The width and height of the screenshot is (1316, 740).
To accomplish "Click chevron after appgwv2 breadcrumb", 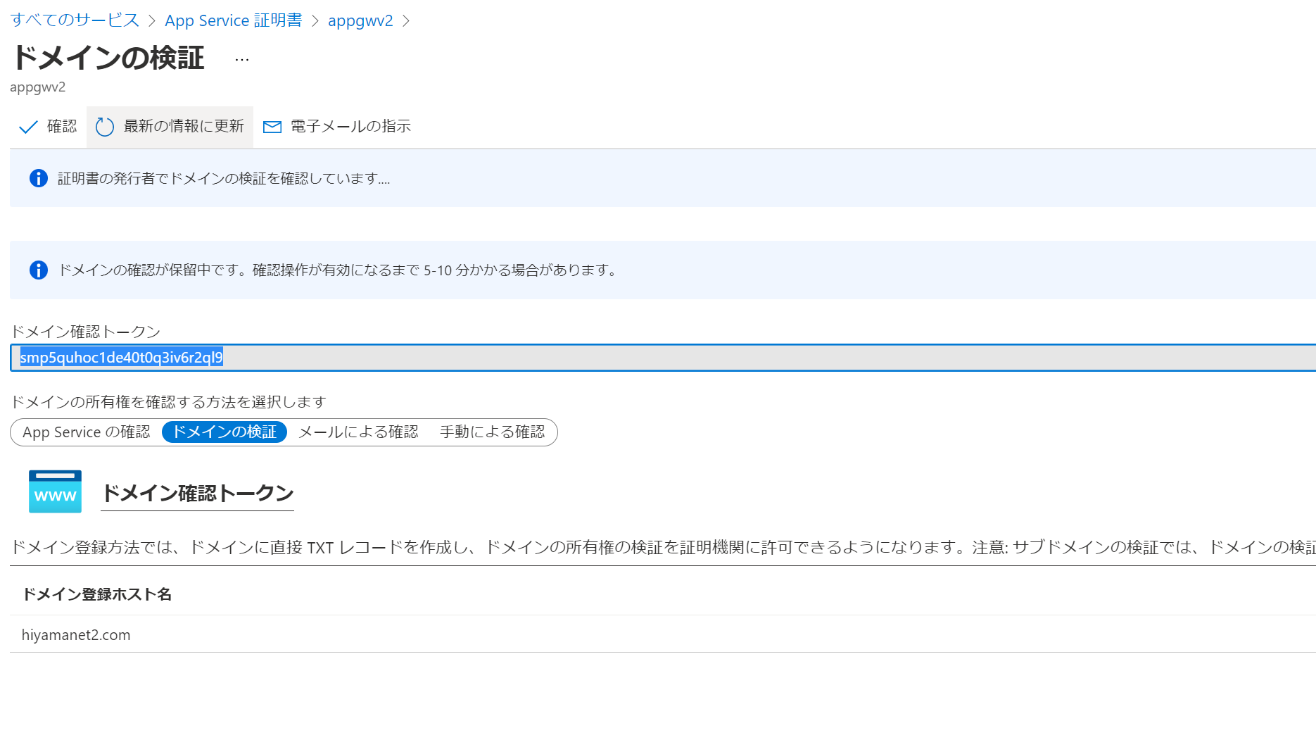I will coord(405,21).
